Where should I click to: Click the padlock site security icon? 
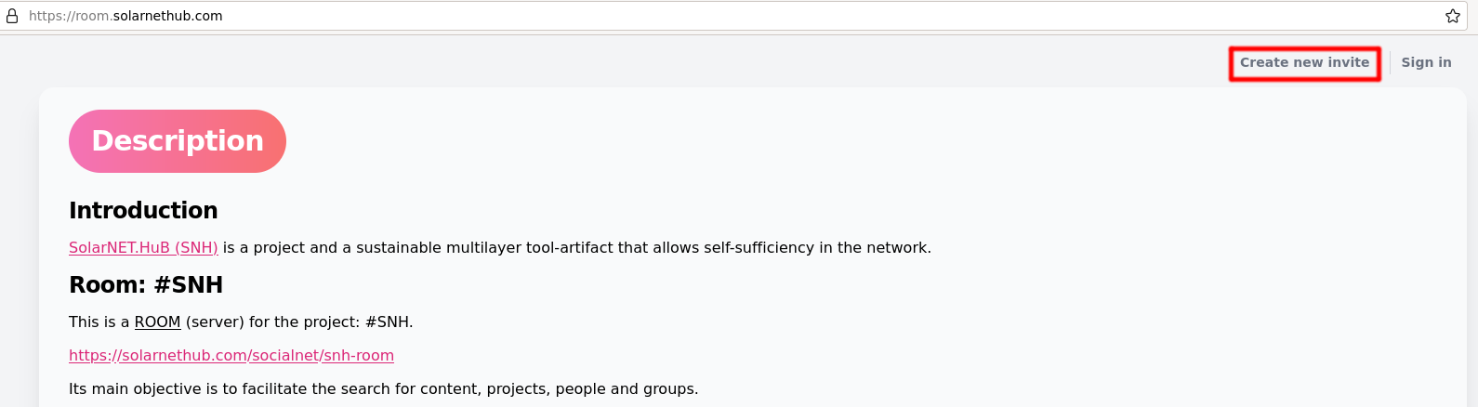tap(12, 16)
